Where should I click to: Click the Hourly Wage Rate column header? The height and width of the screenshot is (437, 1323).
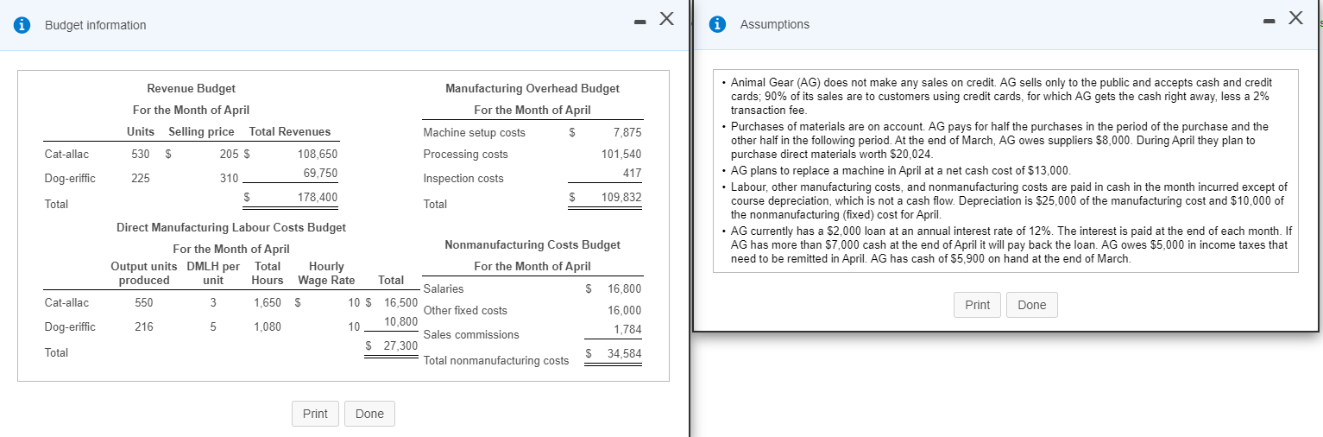(x=326, y=273)
